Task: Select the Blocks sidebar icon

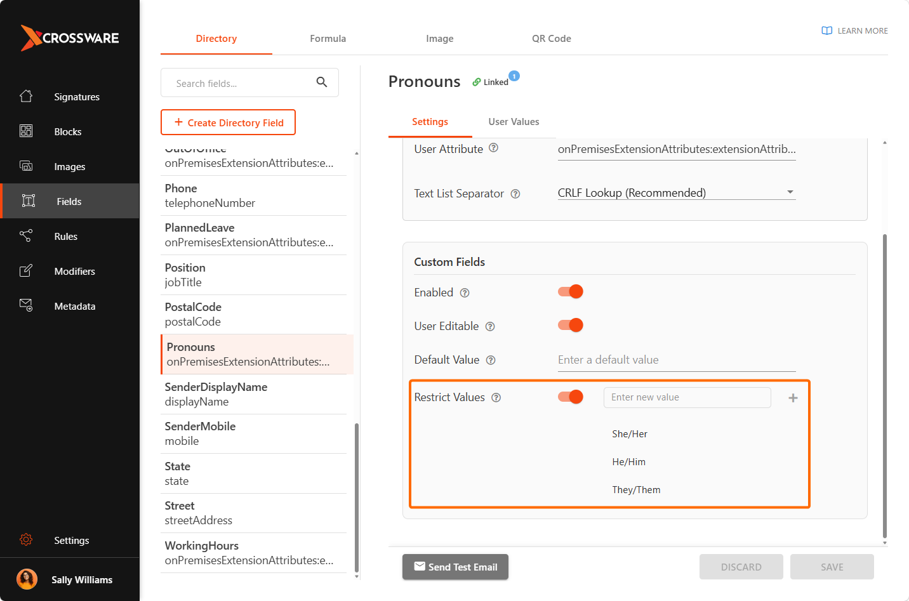Action: pos(26,131)
